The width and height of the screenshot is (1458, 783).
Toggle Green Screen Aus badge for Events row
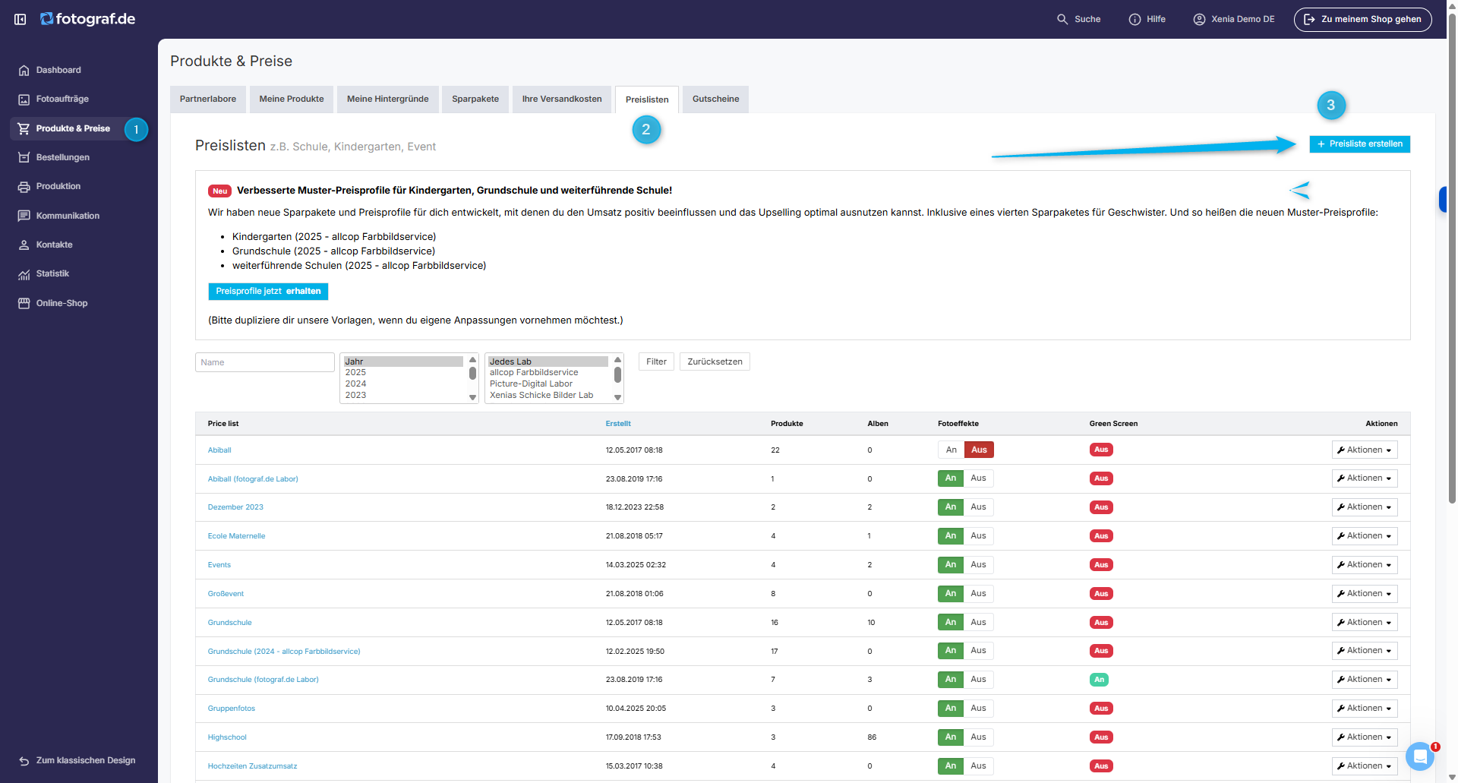coord(1101,565)
